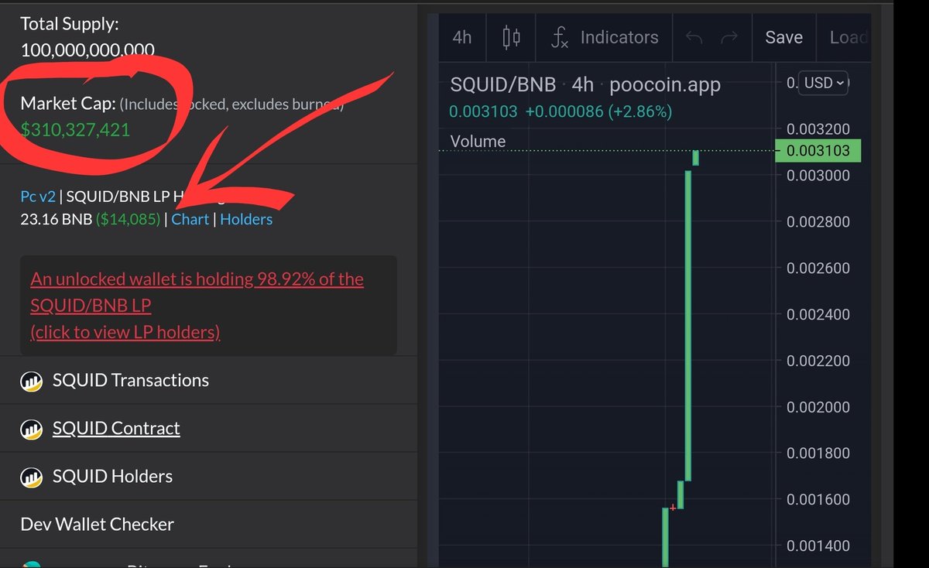
Task: Undo the last chart action
Action: pos(694,37)
